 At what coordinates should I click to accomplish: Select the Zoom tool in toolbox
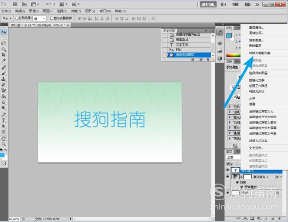[4, 144]
